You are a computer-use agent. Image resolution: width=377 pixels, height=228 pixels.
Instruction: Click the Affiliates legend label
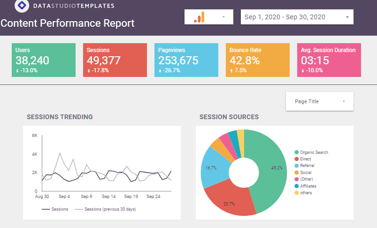[x=308, y=186]
